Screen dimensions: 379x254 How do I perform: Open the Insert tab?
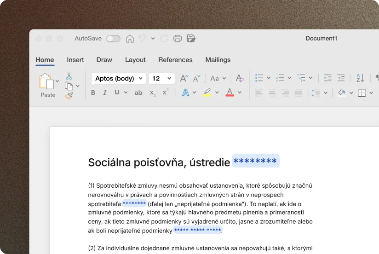[75, 60]
